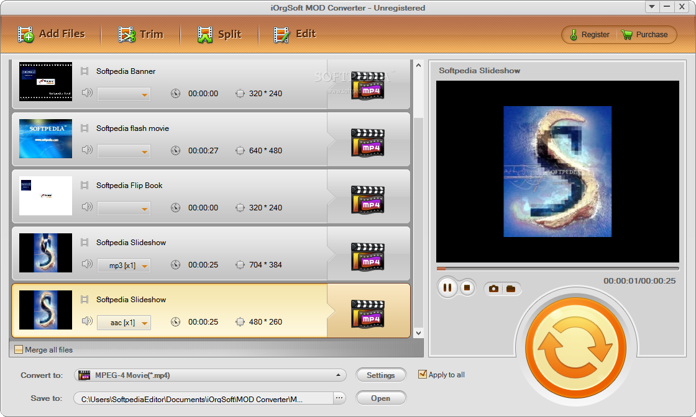
Task: Click the Purchase button
Action: click(x=644, y=35)
